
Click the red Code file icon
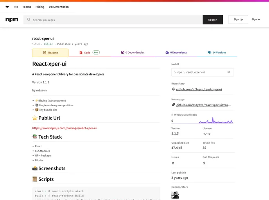pos(81,52)
